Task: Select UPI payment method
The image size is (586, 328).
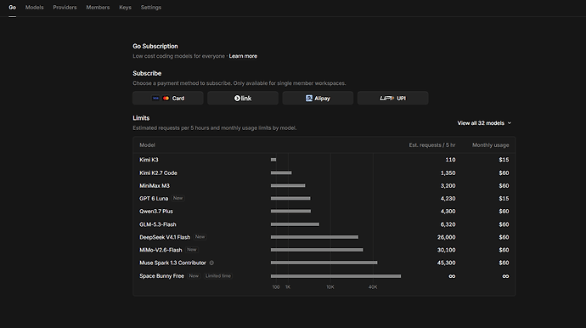Action: coord(392,98)
